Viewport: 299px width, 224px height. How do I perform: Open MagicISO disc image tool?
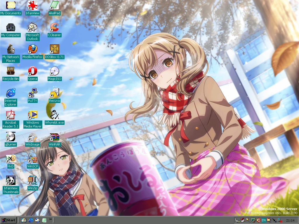click(x=54, y=71)
